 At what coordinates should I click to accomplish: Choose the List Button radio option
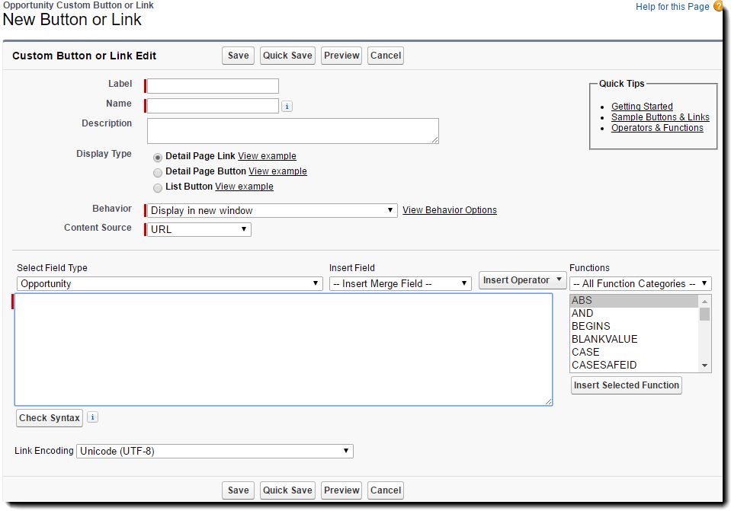(158, 188)
